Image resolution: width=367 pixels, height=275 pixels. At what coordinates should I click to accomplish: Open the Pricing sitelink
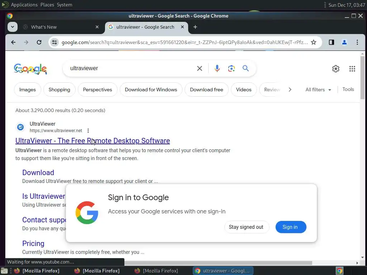tap(33, 243)
